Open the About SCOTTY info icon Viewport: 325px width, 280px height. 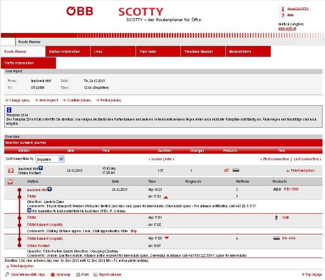pyautogui.click(x=283, y=9)
